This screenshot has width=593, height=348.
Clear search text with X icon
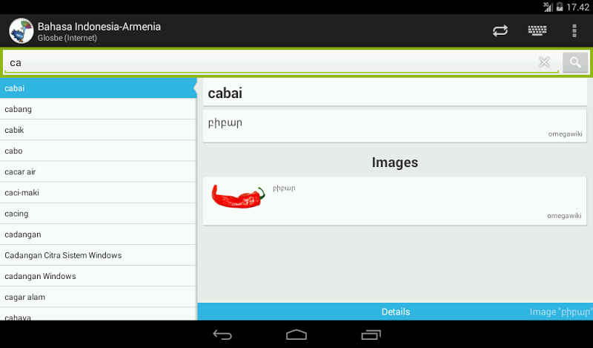click(544, 62)
